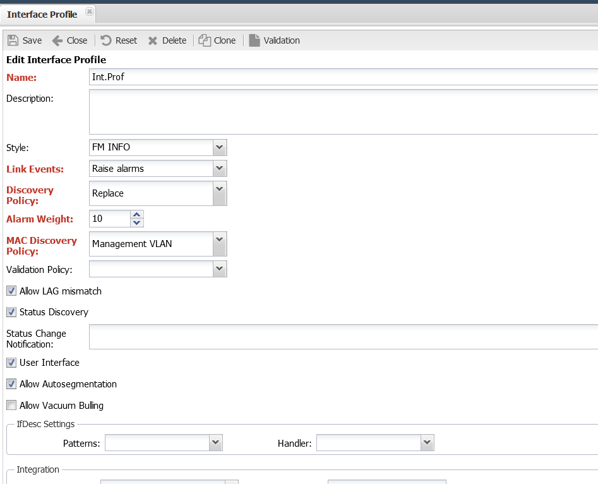
Task: Click the Reset circular arrow icon
Action: coord(106,40)
